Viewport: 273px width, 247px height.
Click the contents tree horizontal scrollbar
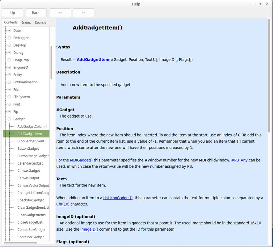(x=20, y=242)
